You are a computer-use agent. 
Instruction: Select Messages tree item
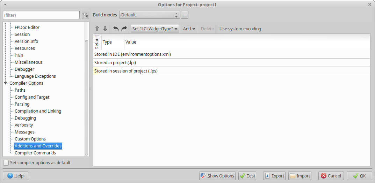[x=24, y=132]
